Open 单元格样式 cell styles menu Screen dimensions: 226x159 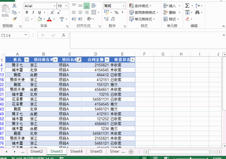click(142, 19)
